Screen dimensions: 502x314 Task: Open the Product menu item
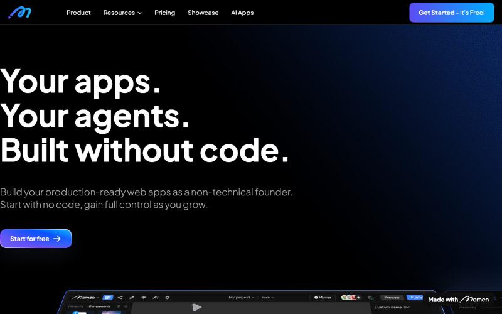pyautogui.click(x=78, y=13)
